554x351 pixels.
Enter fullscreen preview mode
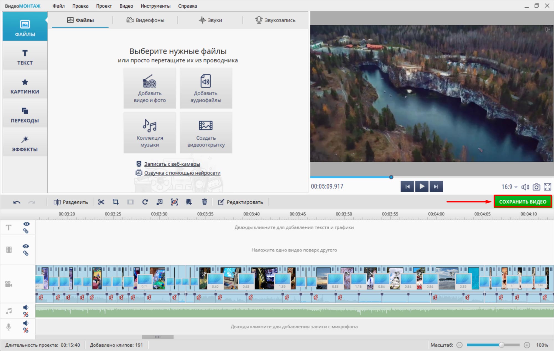547,187
